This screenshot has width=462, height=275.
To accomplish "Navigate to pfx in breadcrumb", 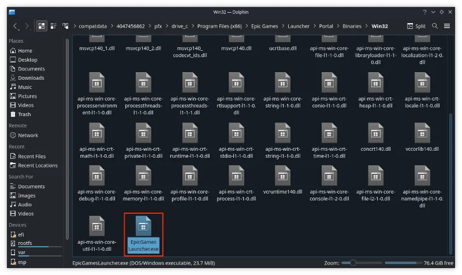I will click(x=158, y=26).
